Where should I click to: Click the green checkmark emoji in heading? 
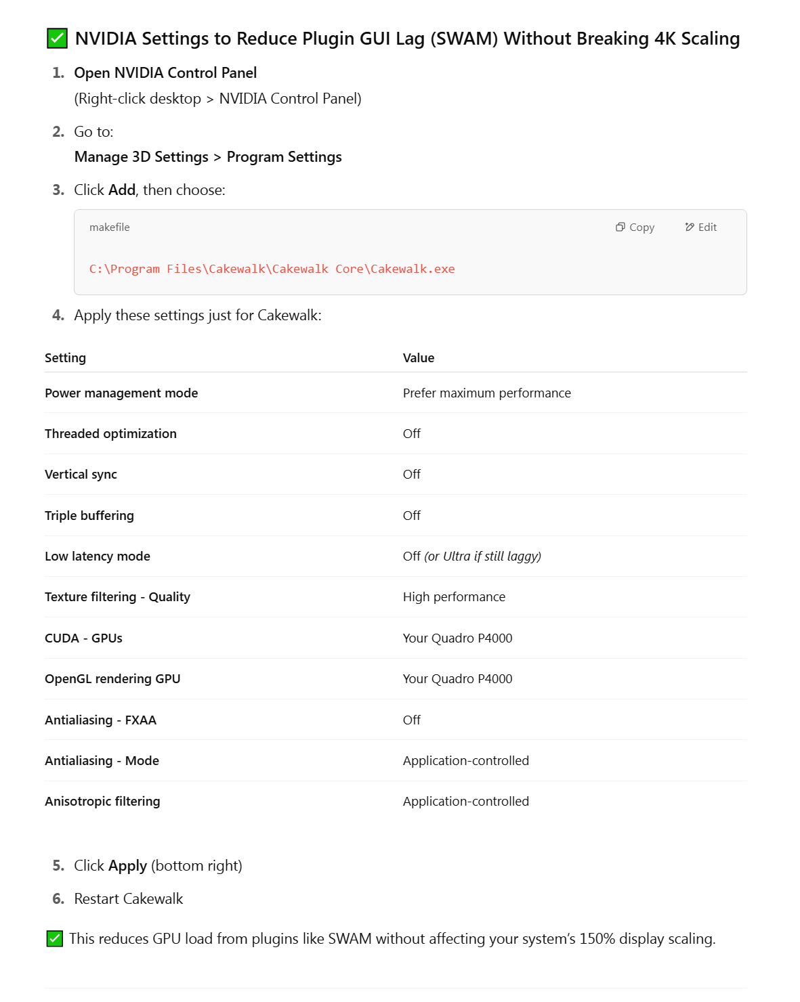pos(57,39)
